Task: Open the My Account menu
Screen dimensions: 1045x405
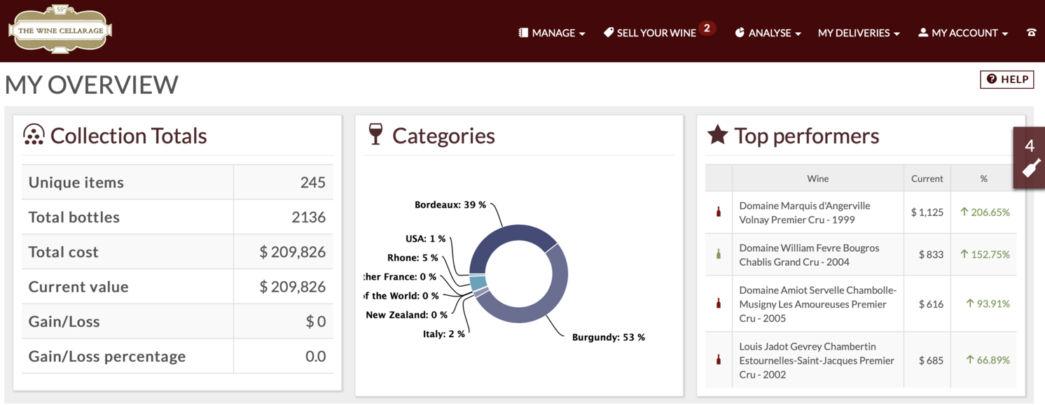Action: coord(963,33)
